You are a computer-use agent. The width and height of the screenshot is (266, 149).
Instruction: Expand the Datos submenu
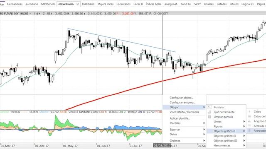click(184, 134)
